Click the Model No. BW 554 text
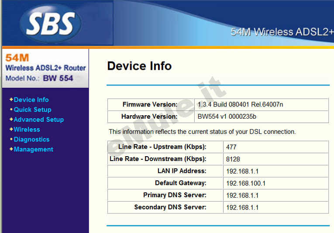This screenshot has height=233, width=334. (39, 78)
